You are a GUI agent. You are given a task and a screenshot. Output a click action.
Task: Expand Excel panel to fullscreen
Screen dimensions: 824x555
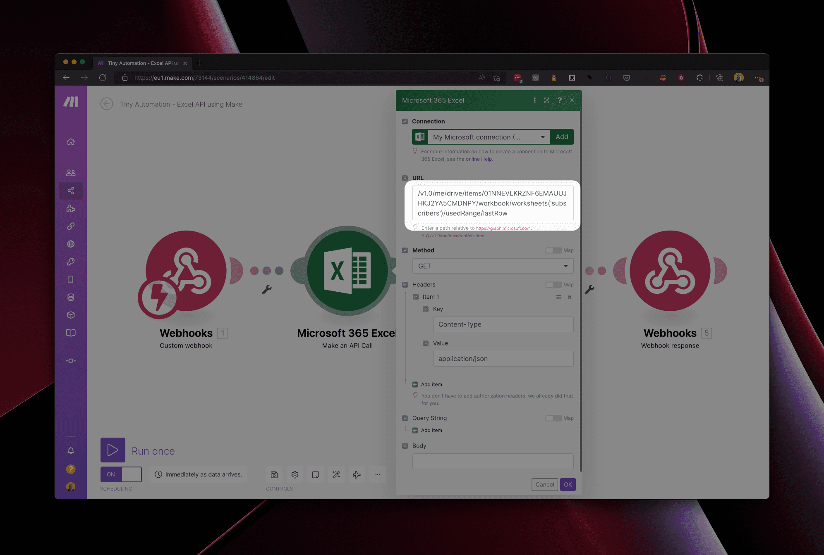[547, 100]
